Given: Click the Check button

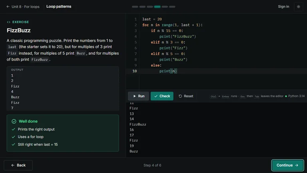Looking at the screenshot, I should 162,96.
